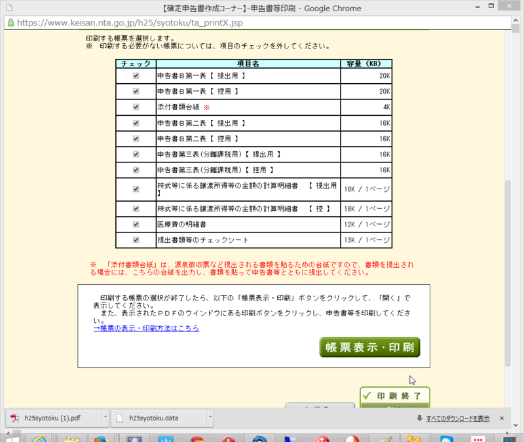Click the page's vertical scrollbar thumb

(508, 273)
